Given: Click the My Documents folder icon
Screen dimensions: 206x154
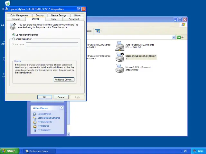Looking at the screenshot, I should (x=35, y=122).
